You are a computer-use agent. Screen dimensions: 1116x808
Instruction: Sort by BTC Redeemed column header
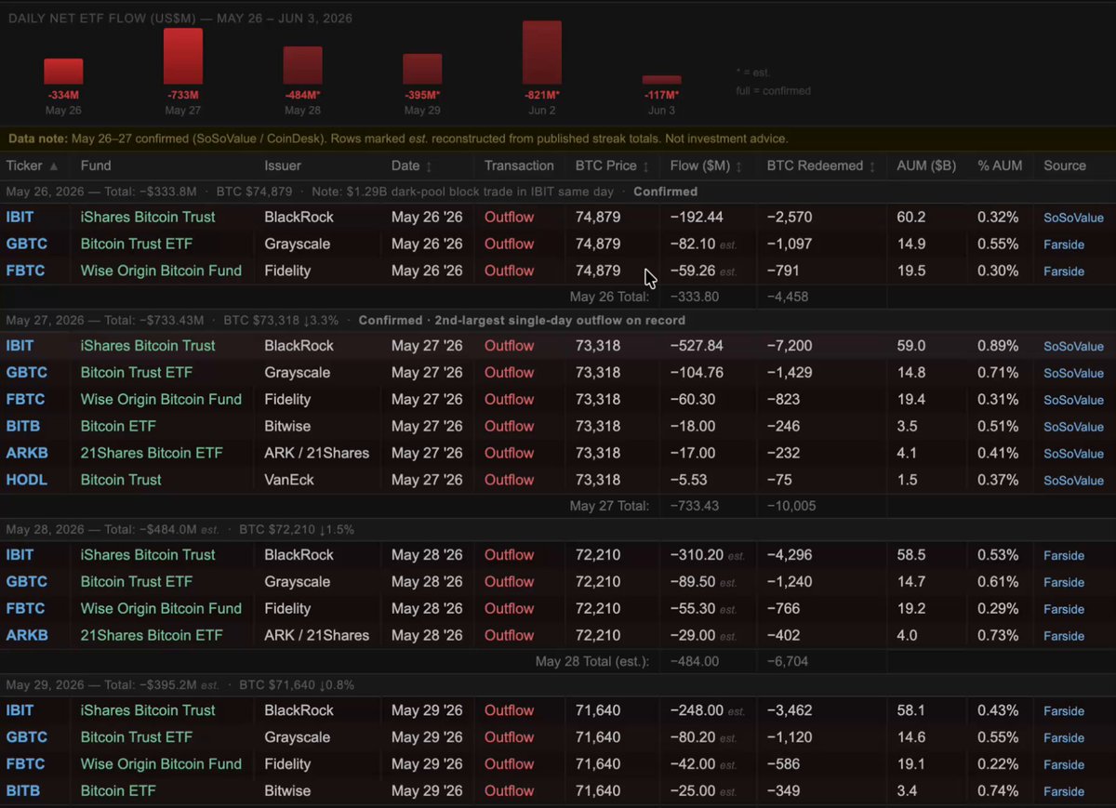pos(822,166)
